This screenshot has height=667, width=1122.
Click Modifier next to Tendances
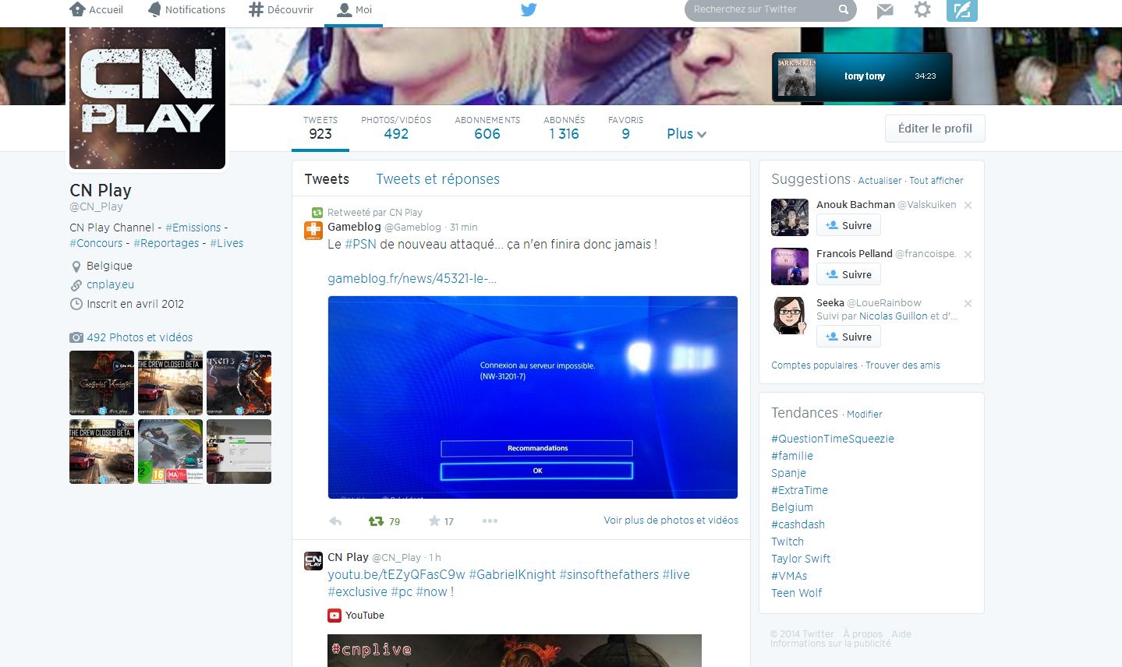pos(865,415)
